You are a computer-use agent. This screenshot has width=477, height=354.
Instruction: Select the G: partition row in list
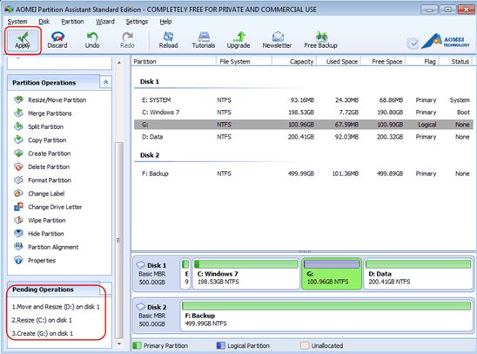point(304,125)
